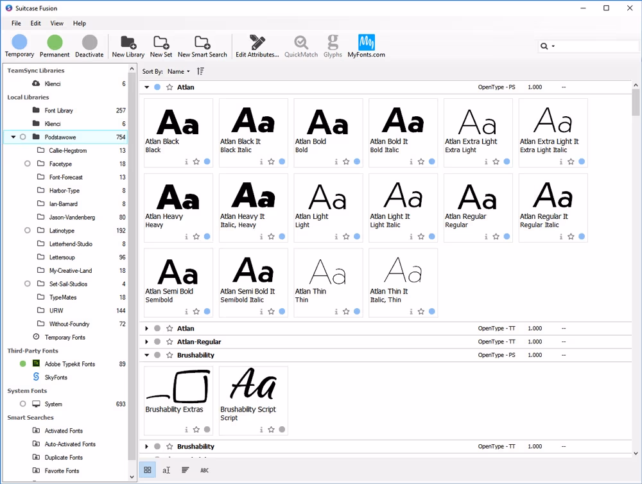
Task: Open the Sort By Name dropdown
Action: [178, 71]
